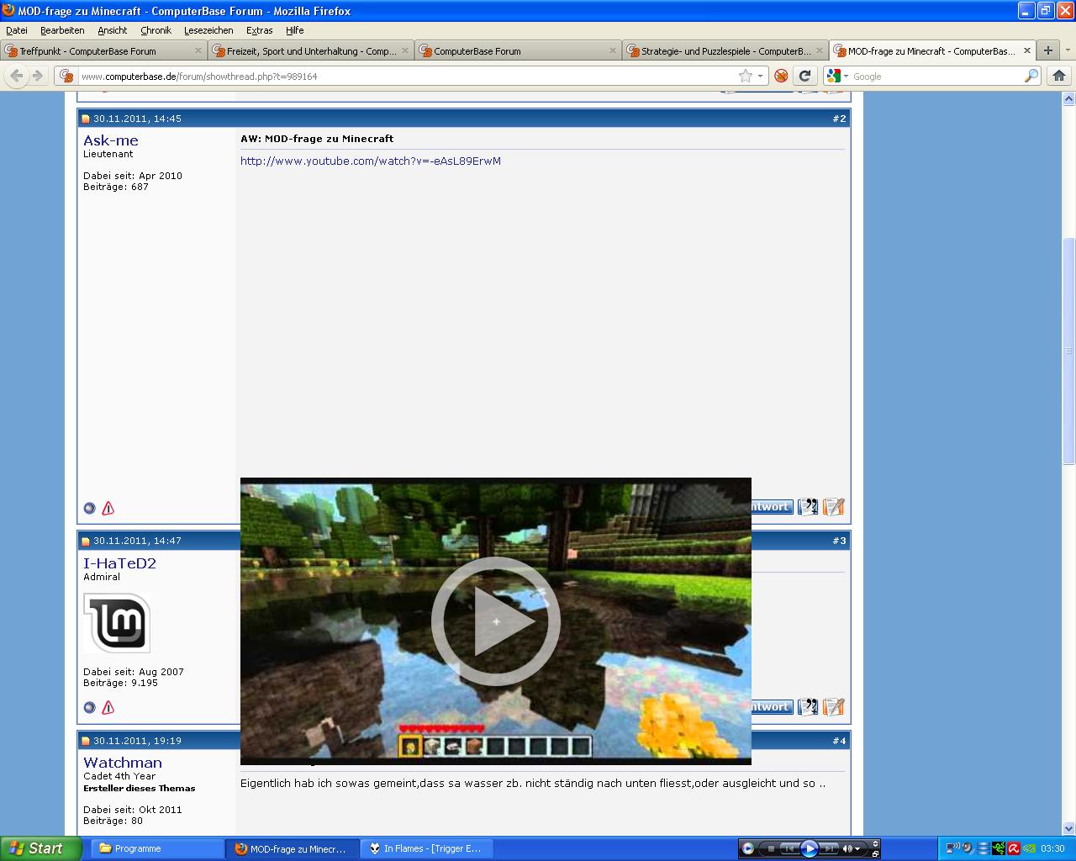Open the Datei menu

17,30
